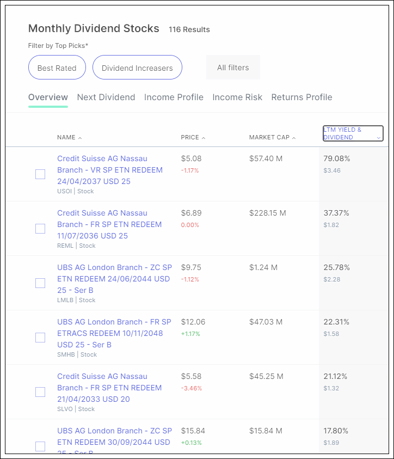394x459 pixels.
Task: Click the $57.40 M market cap
Action: (x=266, y=158)
